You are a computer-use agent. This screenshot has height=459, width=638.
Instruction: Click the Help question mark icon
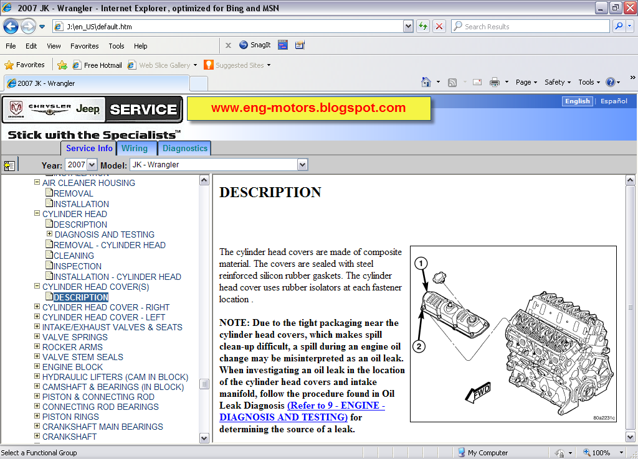(611, 83)
